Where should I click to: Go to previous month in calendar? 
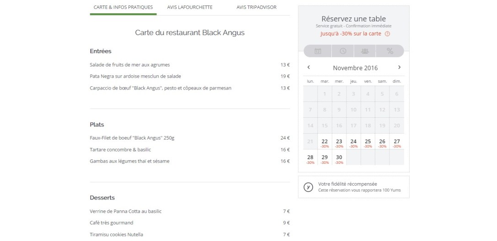coord(309,68)
